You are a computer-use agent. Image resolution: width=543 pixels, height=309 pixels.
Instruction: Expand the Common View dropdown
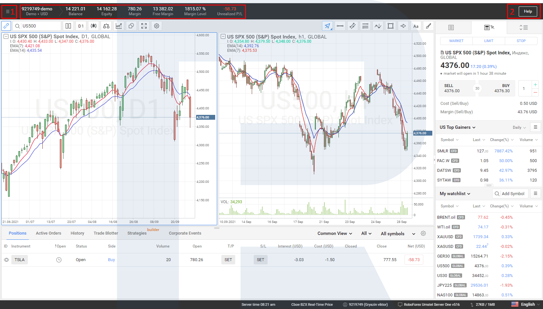tap(335, 233)
